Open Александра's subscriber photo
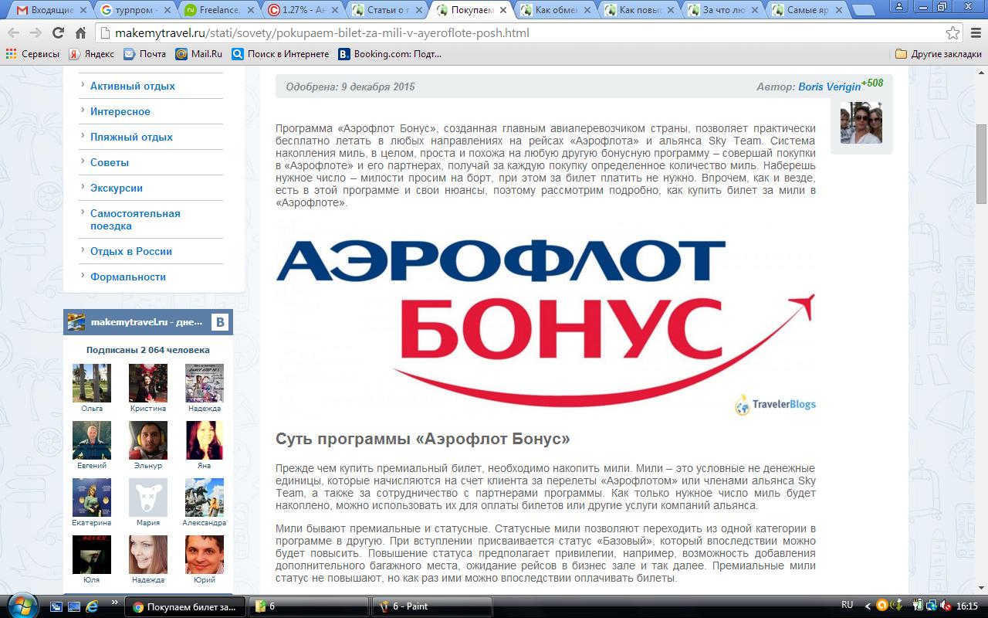Image resolution: width=988 pixels, height=618 pixels. coord(205,497)
